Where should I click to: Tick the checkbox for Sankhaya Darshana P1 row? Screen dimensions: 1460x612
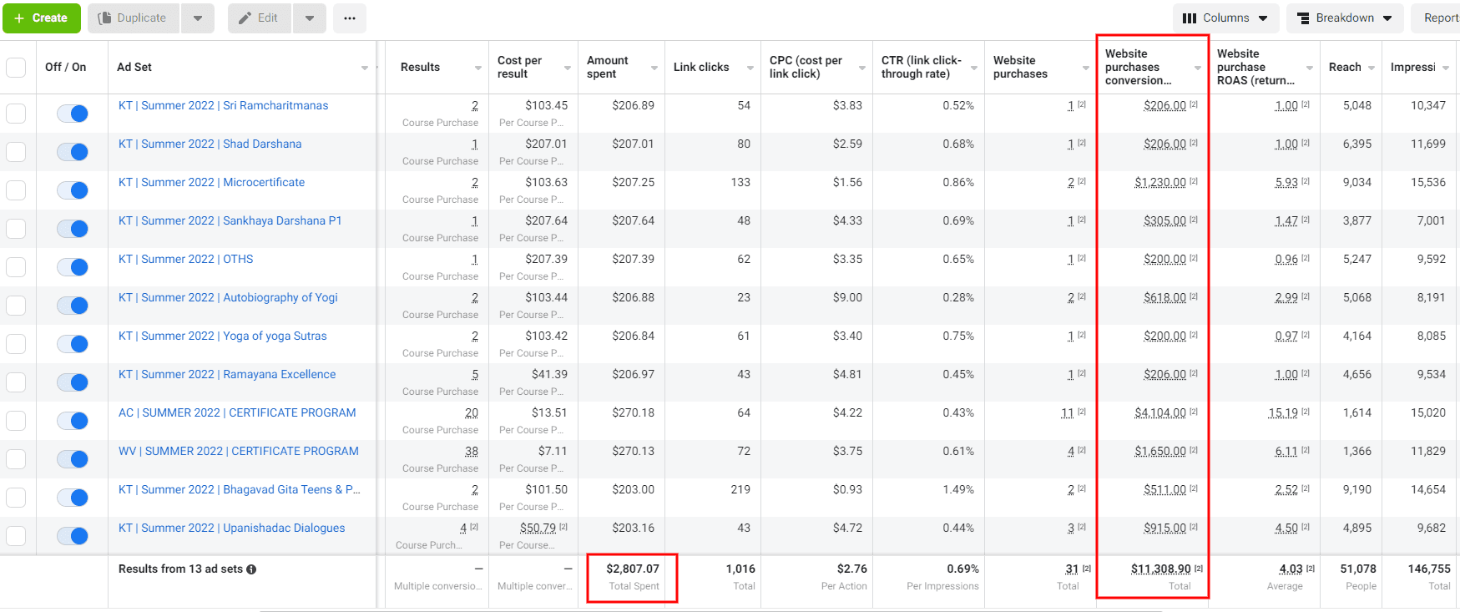[16, 228]
